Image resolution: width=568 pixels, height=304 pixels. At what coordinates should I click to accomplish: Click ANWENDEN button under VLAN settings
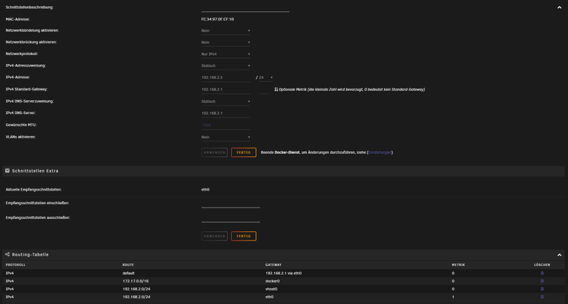(215, 153)
